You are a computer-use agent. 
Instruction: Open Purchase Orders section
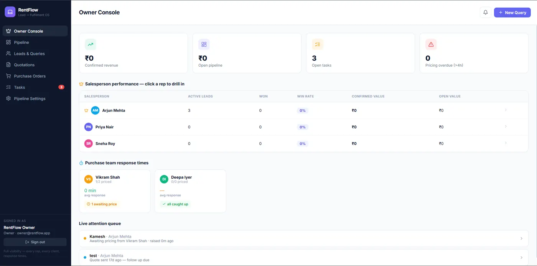coord(35,76)
